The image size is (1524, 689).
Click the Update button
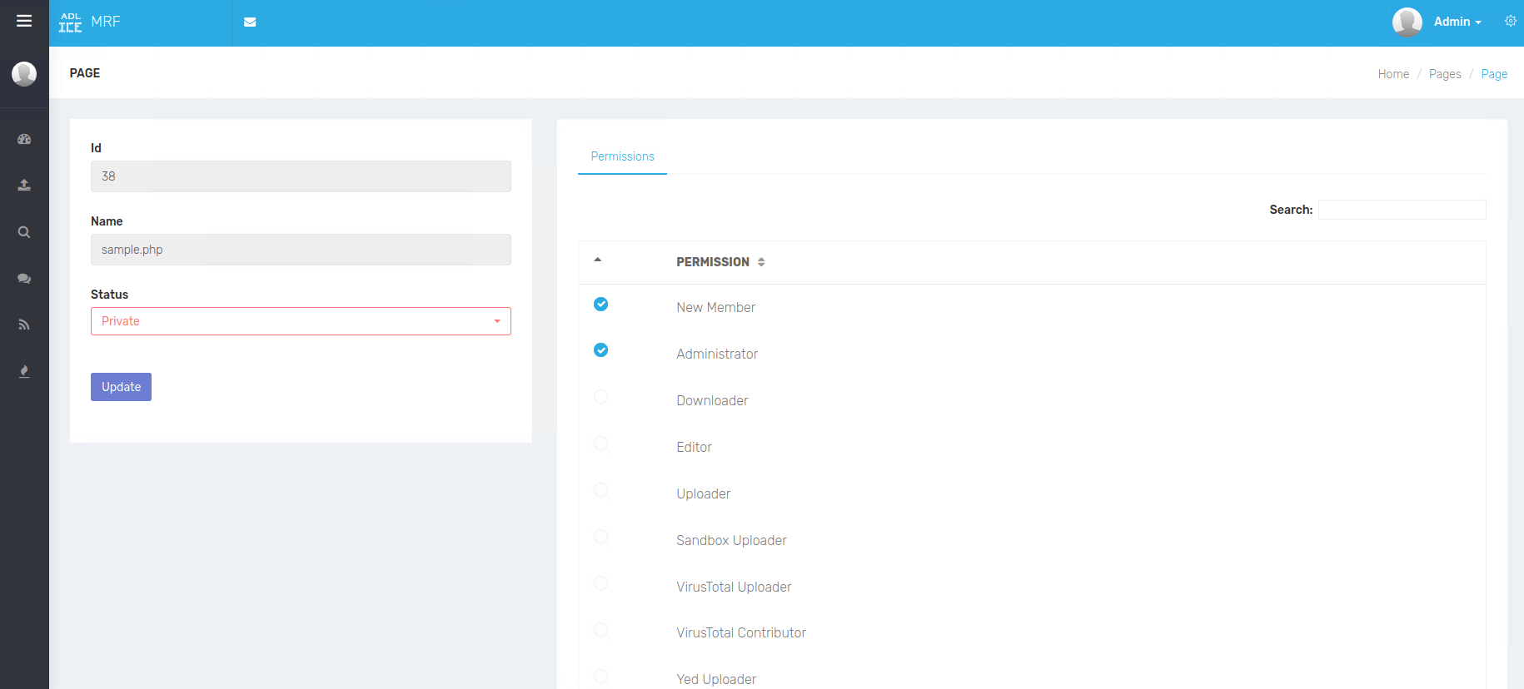pyautogui.click(x=121, y=387)
